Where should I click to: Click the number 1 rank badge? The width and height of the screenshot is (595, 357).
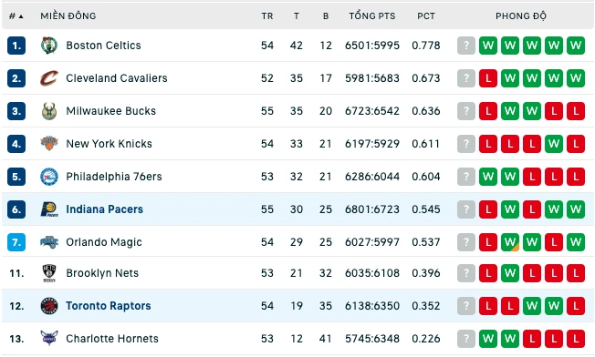tap(16, 46)
